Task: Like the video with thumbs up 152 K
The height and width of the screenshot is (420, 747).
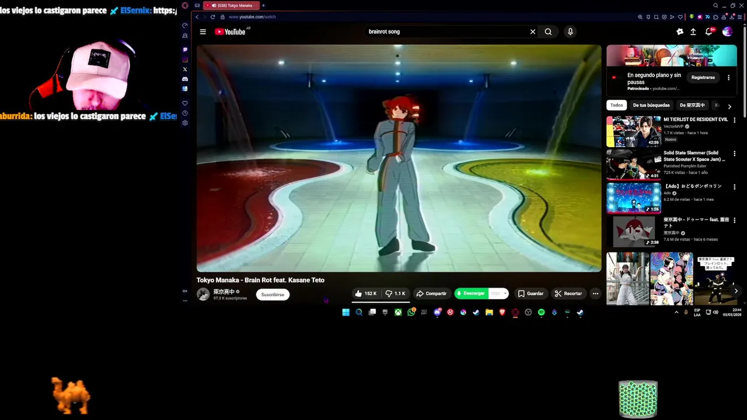Action: pos(366,293)
